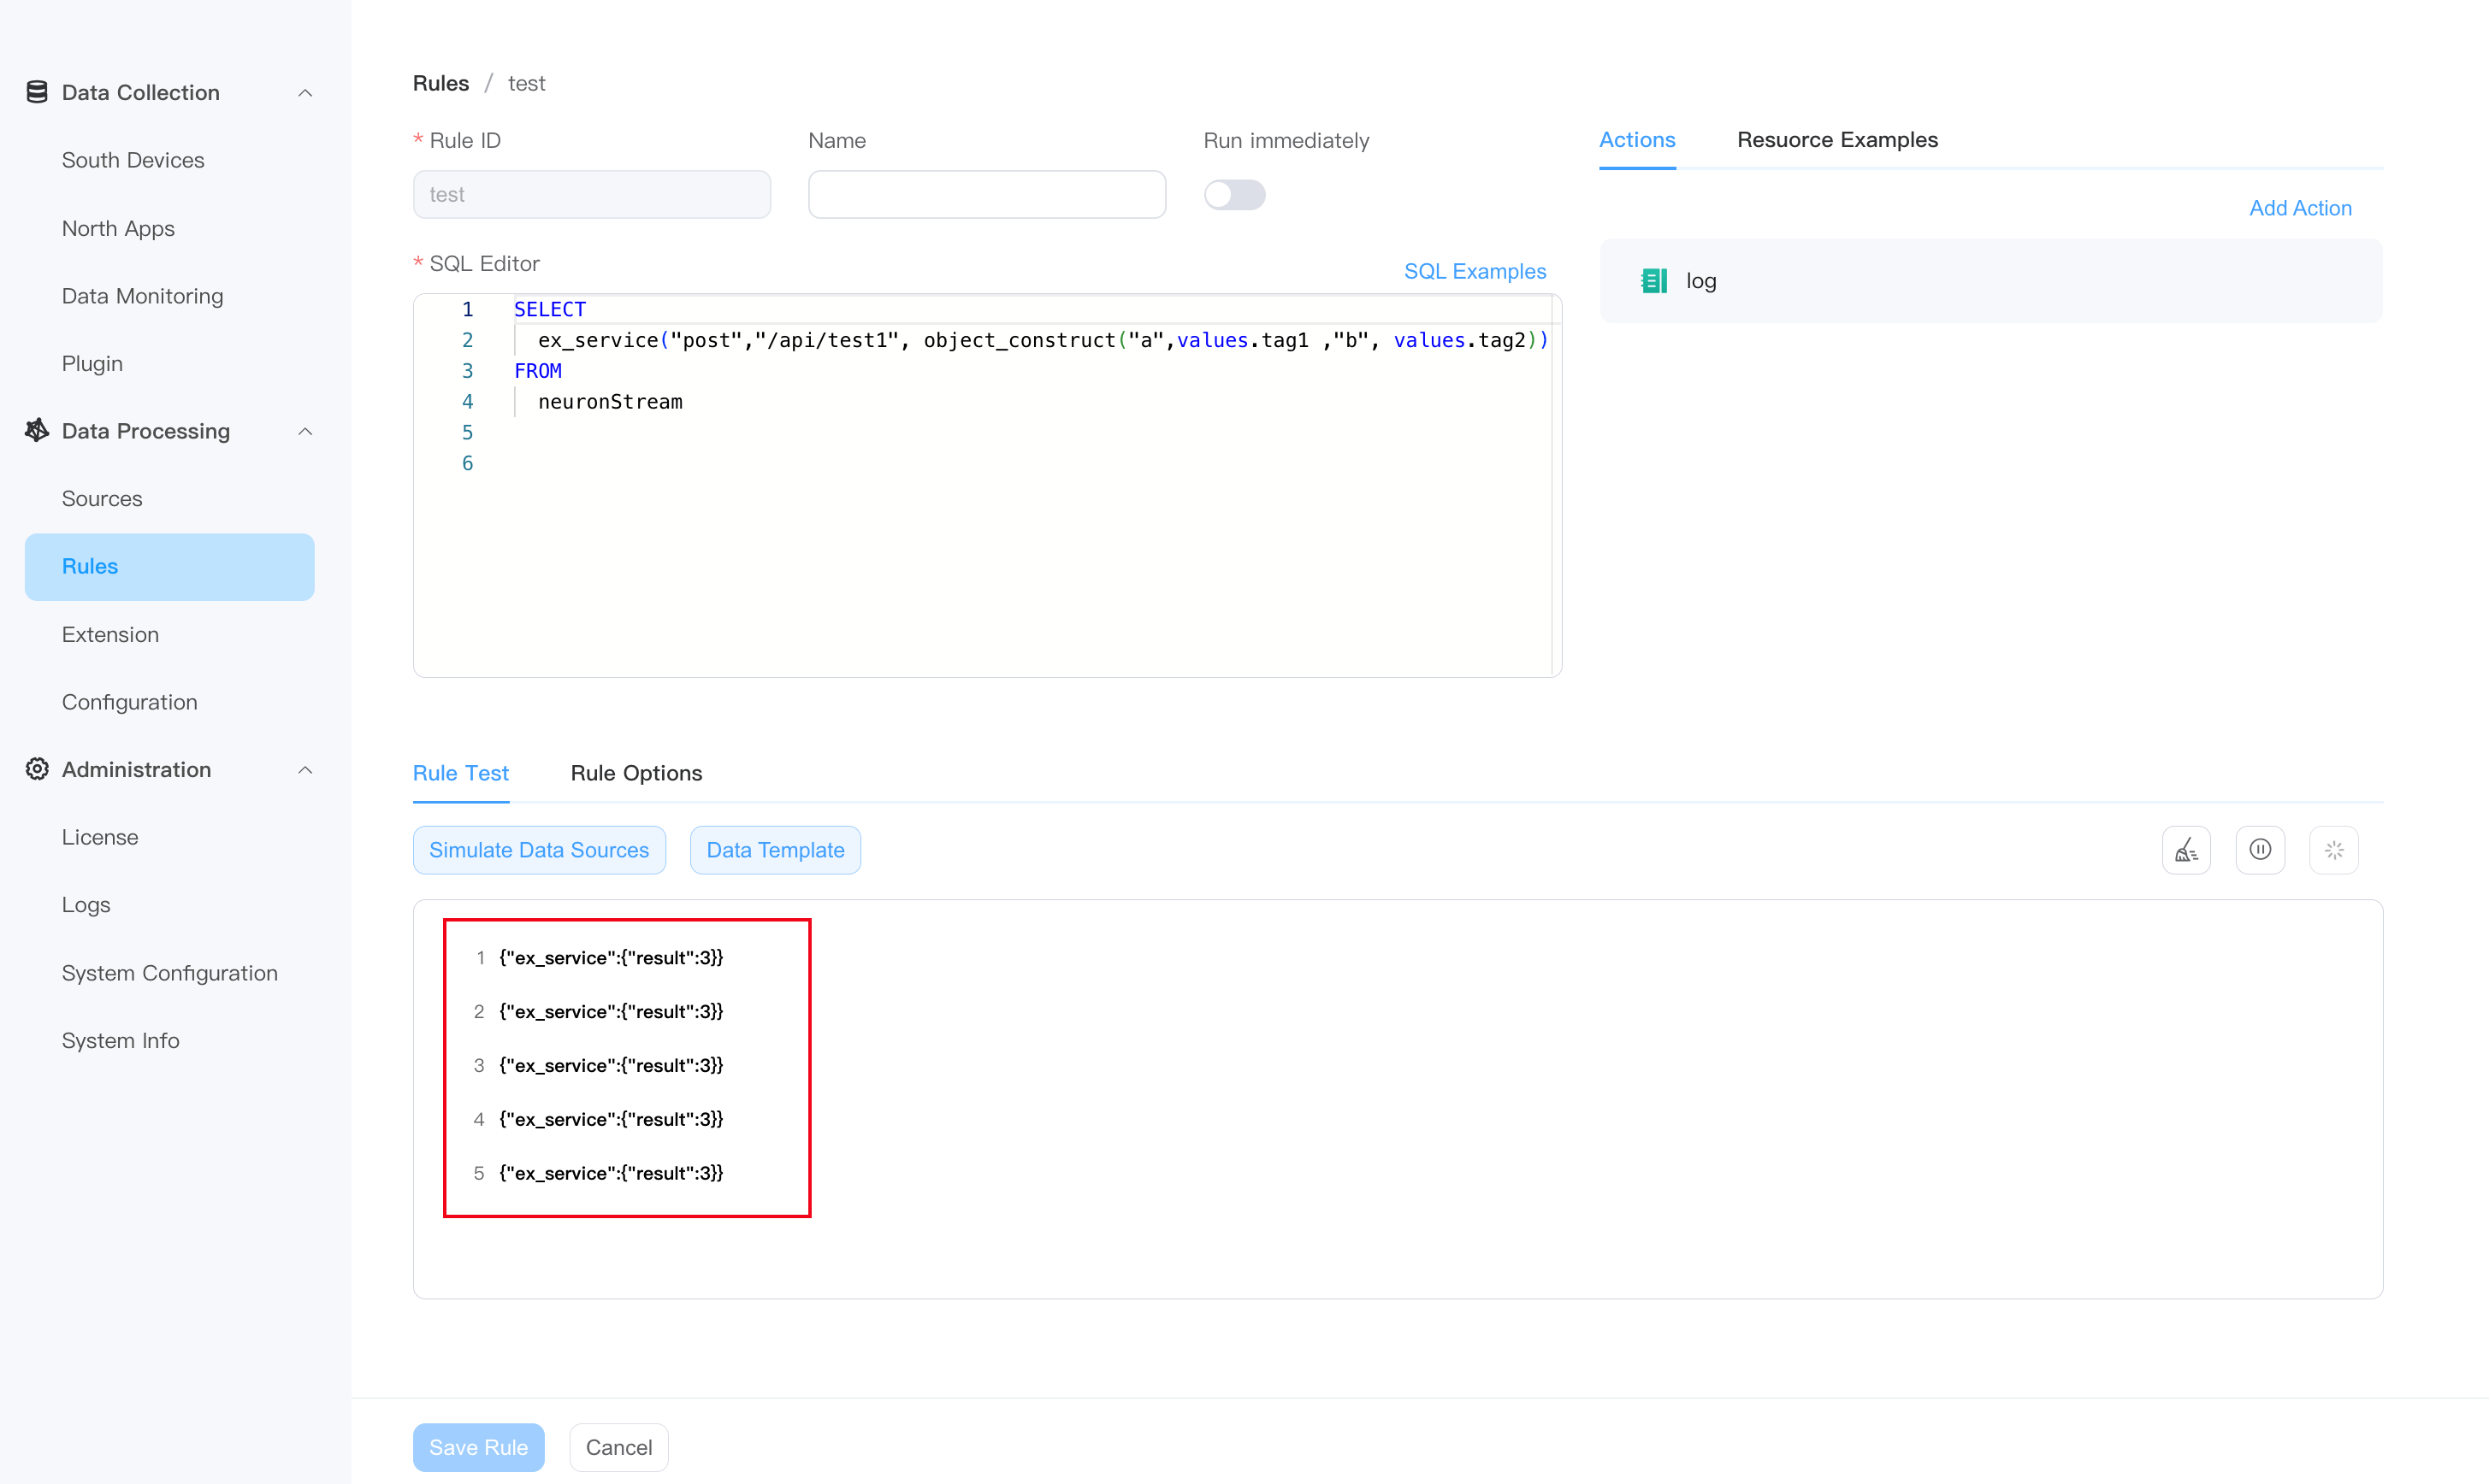Collapse the Administration menu chevron
Viewport: 2489px width, 1484px height.
click(x=305, y=769)
